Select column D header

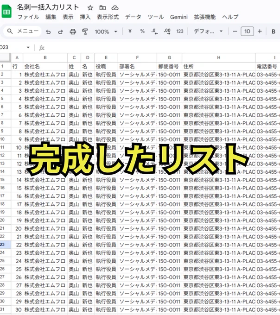pos(88,57)
